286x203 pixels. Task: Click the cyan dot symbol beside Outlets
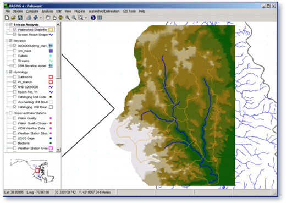click(x=51, y=56)
